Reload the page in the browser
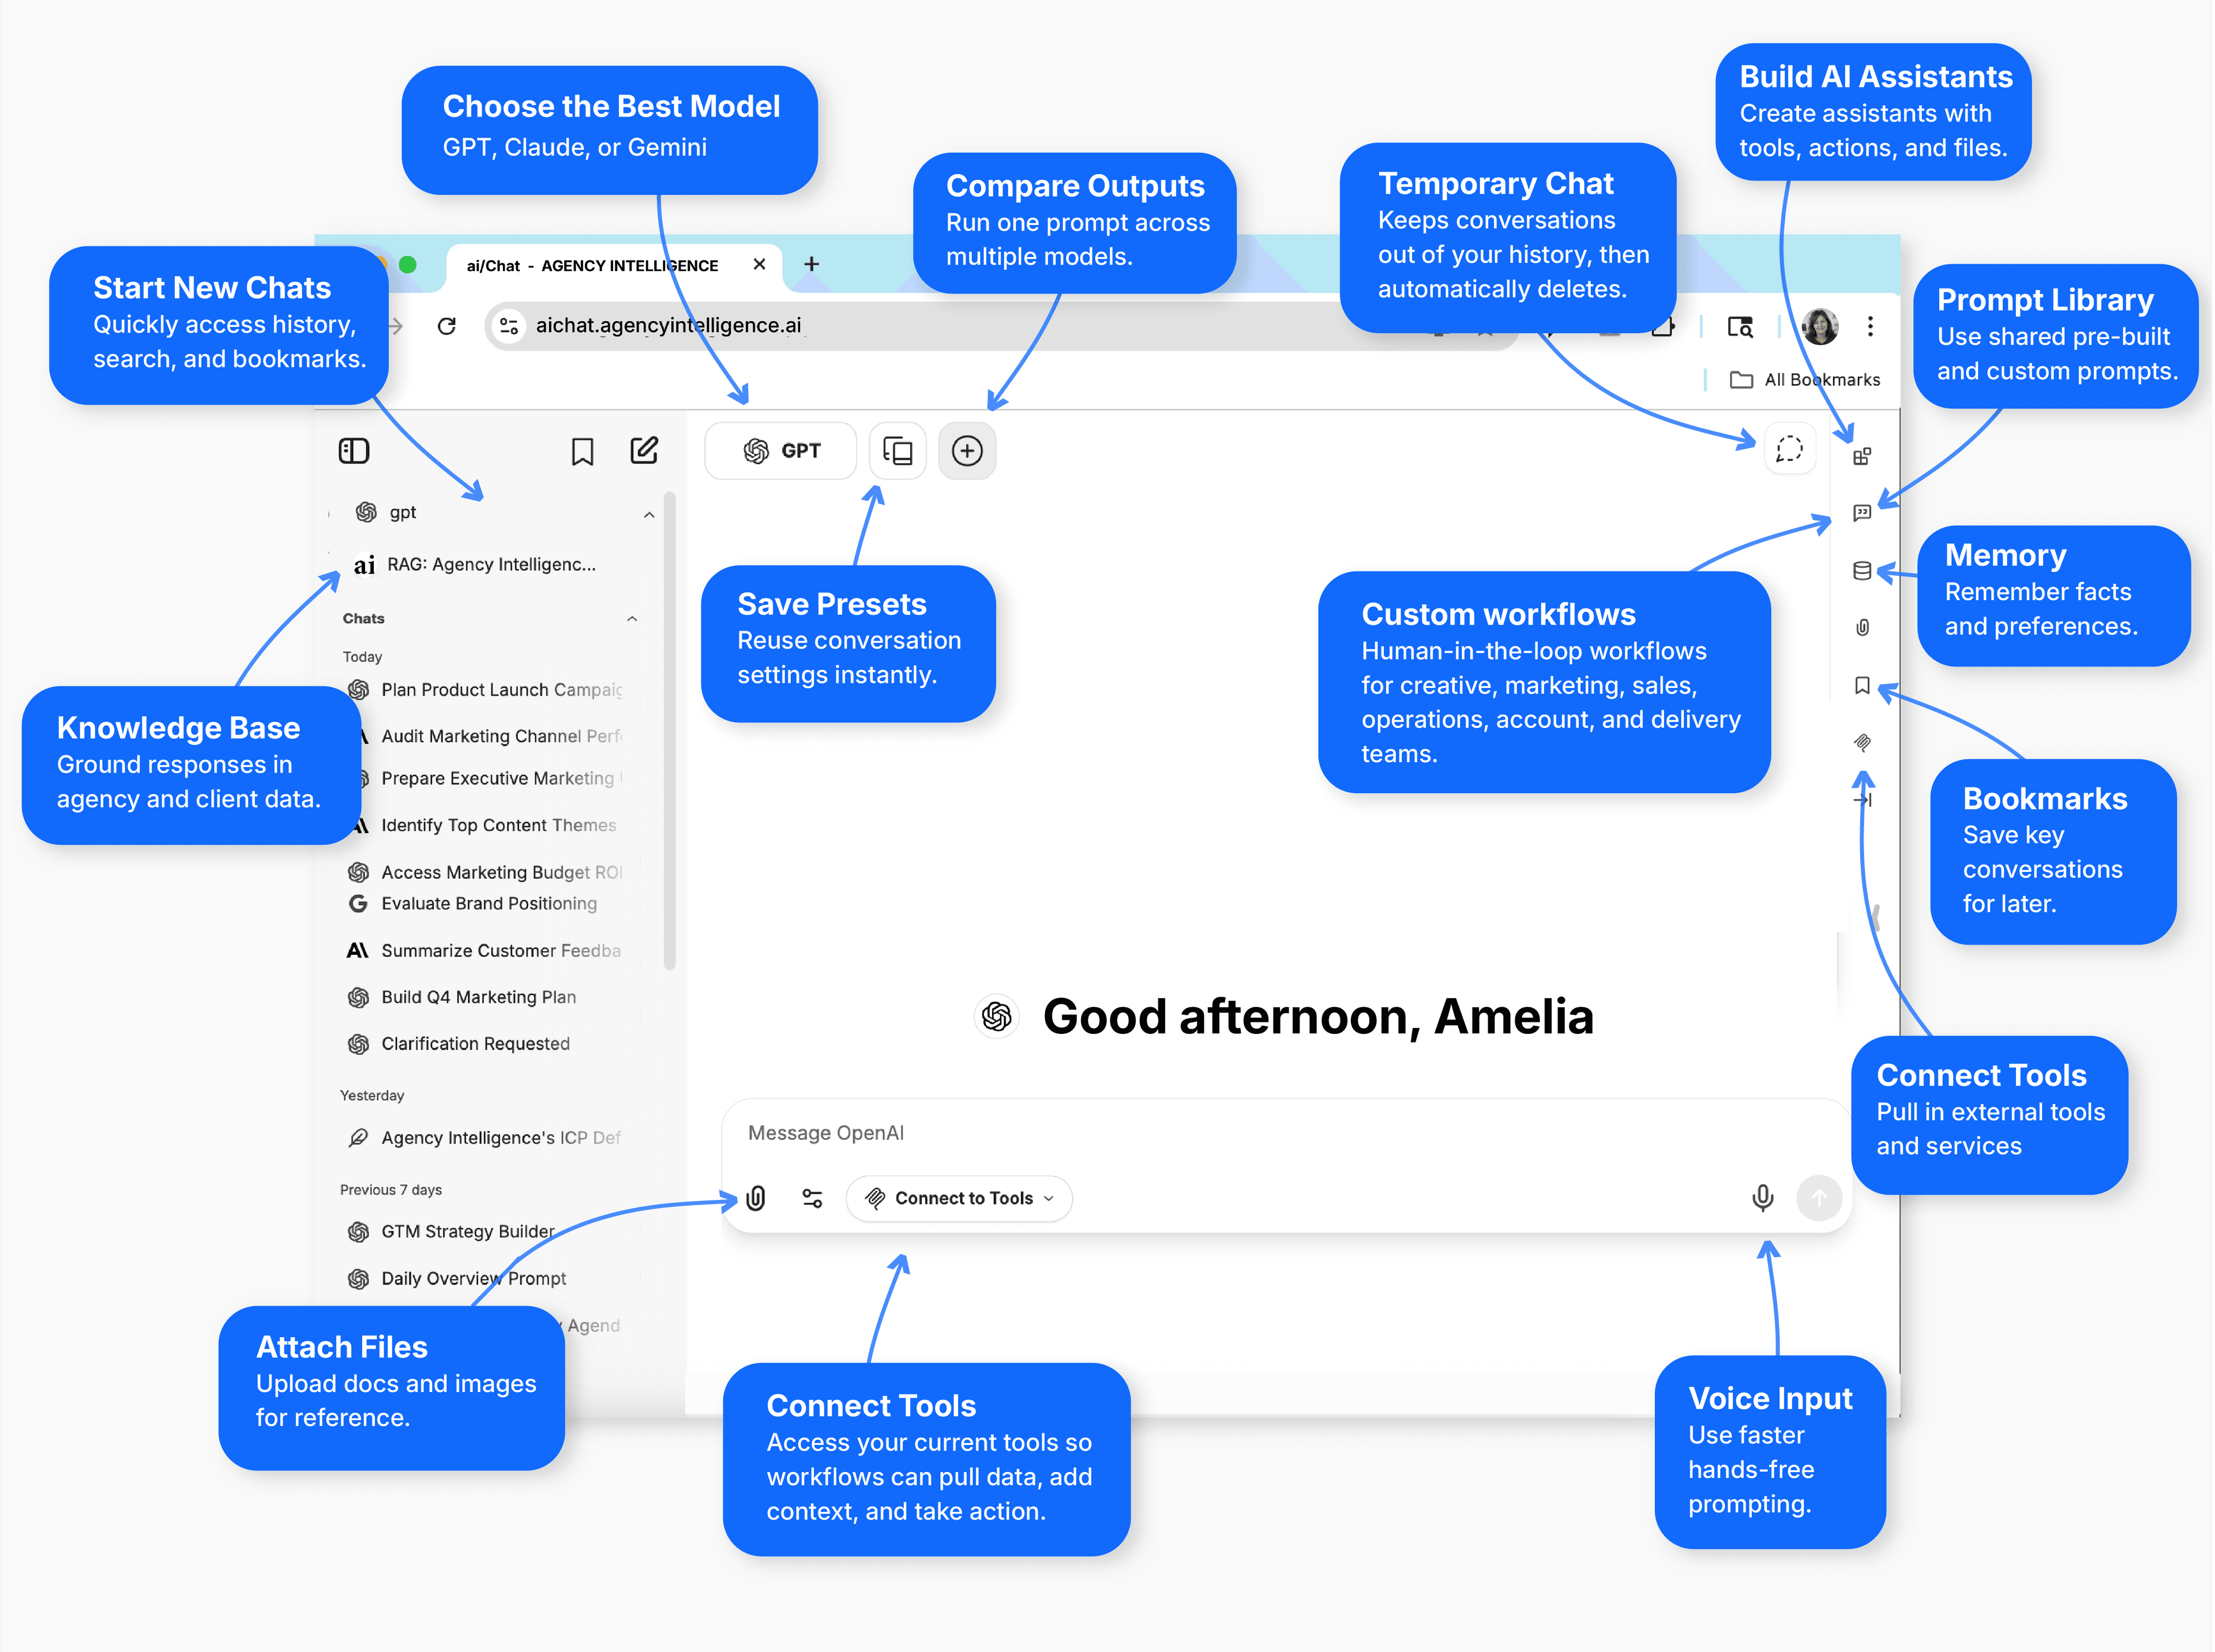Image resolution: width=2215 pixels, height=1652 pixels. point(447,326)
